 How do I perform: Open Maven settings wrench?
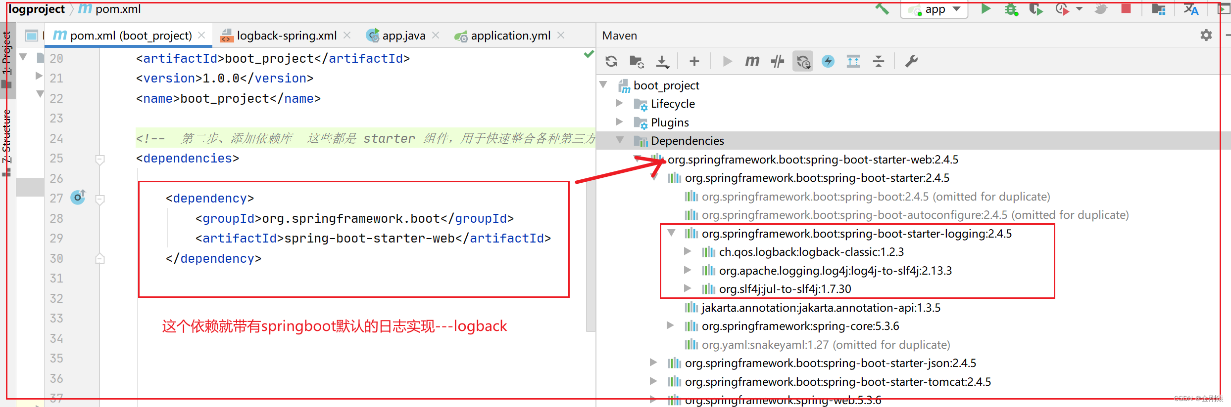coord(911,61)
